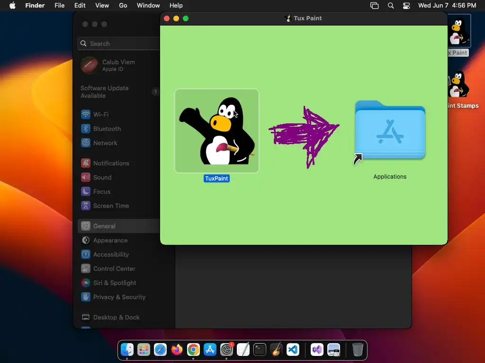485x363 pixels.
Task: Close the Tux Paint window
Action: click(x=167, y=18)
